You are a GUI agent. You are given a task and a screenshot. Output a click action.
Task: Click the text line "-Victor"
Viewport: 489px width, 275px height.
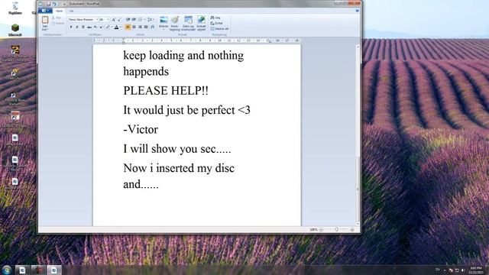pyautogui.click(x=141, y=129)
